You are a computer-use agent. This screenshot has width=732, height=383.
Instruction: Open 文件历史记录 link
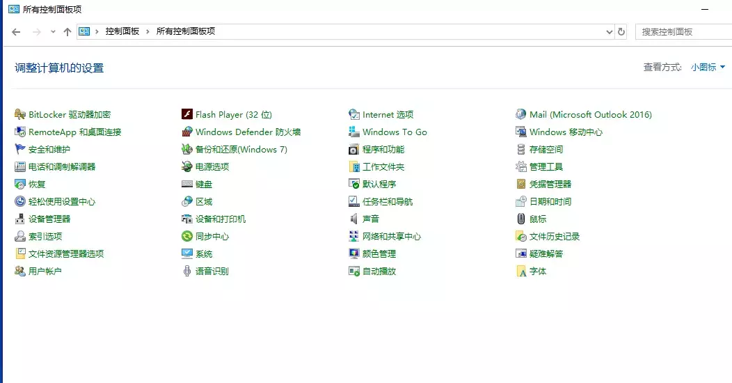tap(555, 236)
